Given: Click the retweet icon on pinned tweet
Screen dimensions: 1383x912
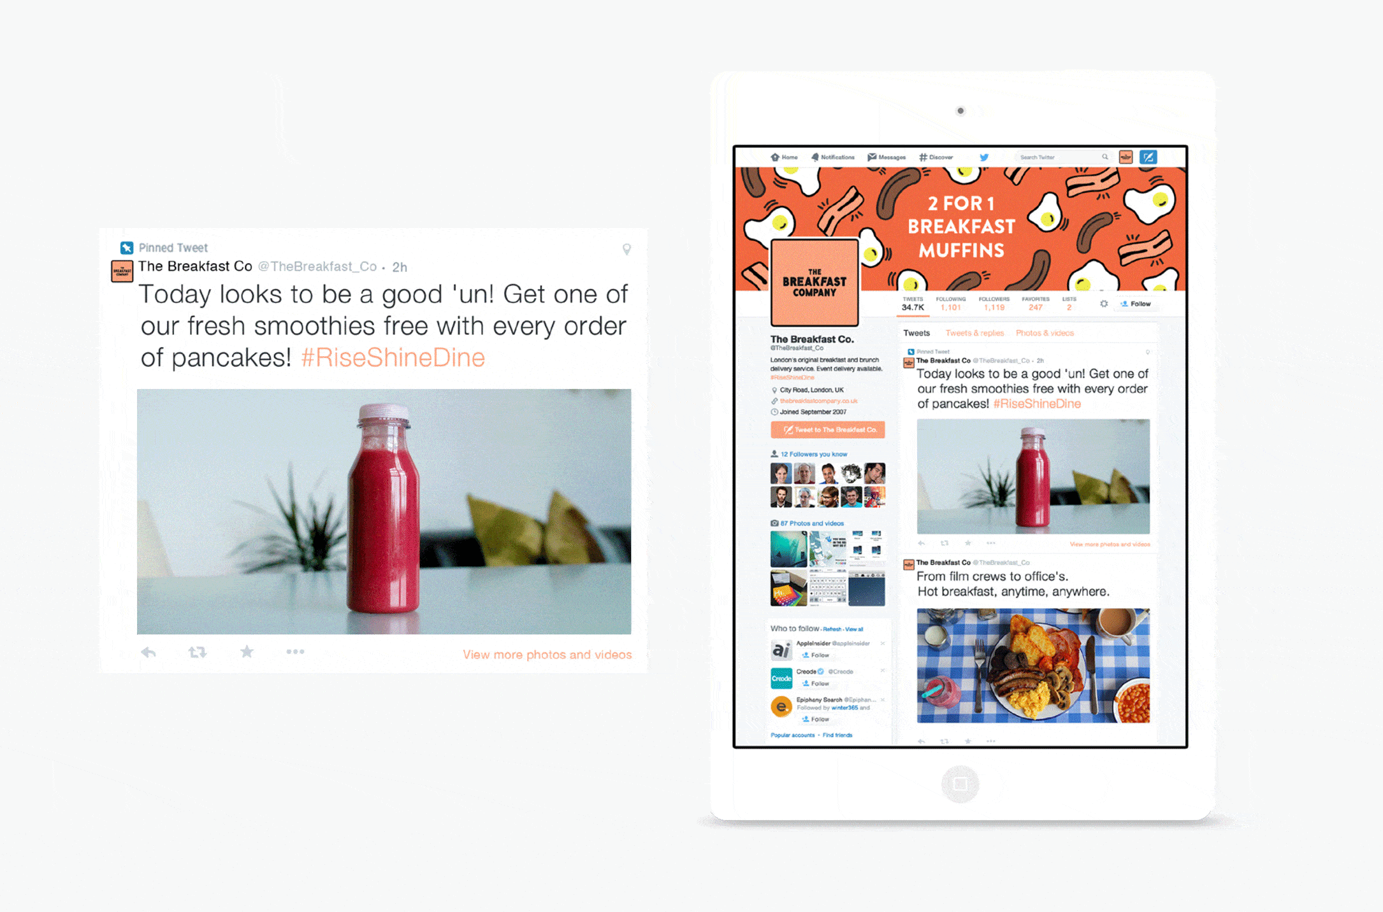Looking at the screenshot, I should coord(199,653).
